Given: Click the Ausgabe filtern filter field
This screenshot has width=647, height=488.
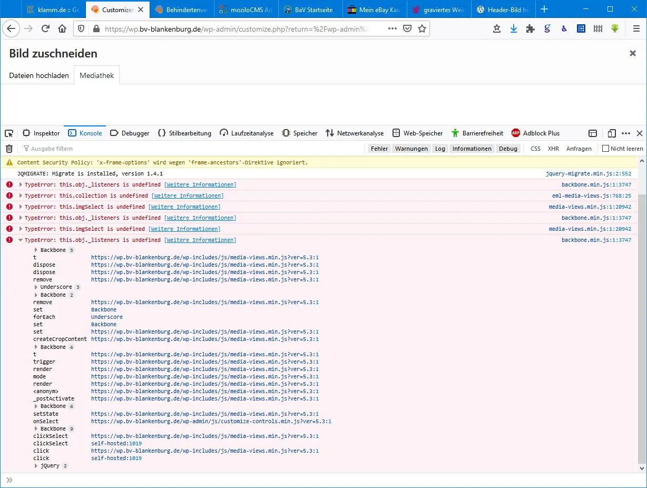Looking at the screenshot, I should 192,149.
